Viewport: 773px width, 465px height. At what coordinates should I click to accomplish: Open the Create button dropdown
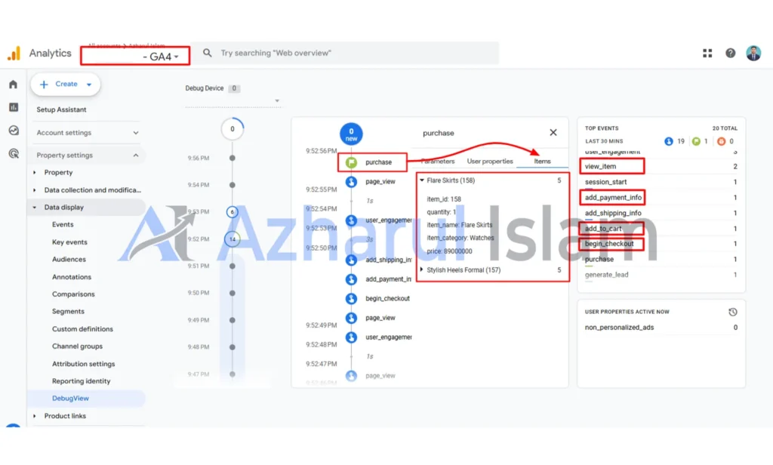[x=89, y=85]
